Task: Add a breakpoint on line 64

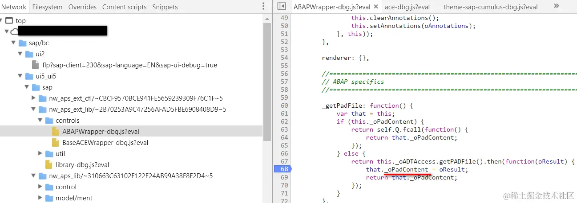Action: pos(284,137)
